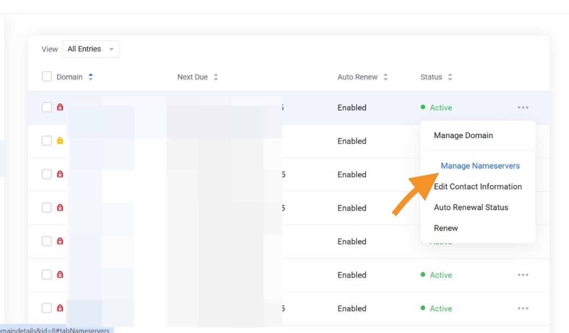Open three-dot menu in seventh domain row
This screenshot has height=333, width=569.
click(523, 309)
